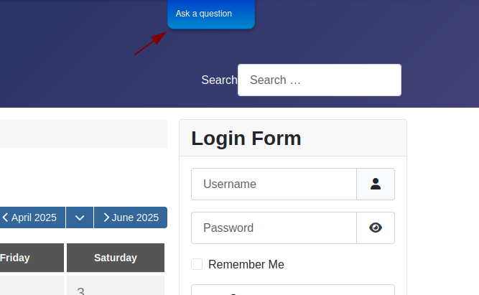Viewport: 479px width, 295px height.
Task: Show password using the eye icon
Action: [376, 228]
